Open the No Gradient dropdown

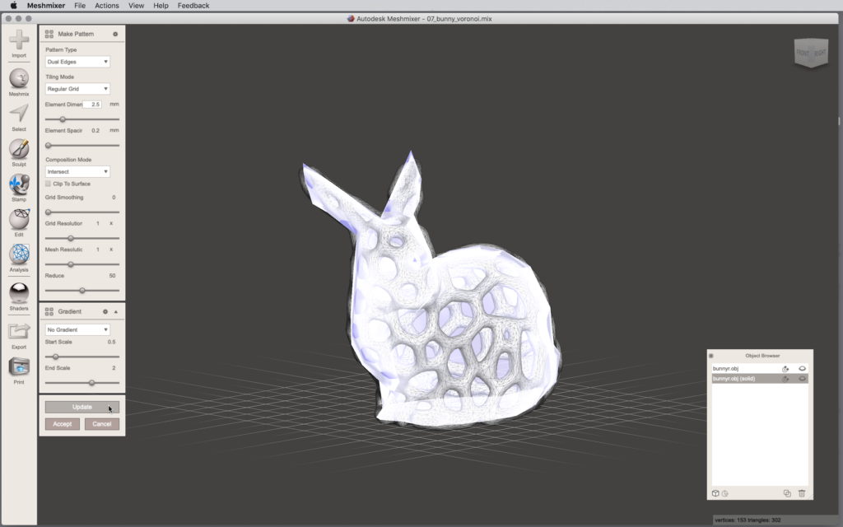click(77, 329)
